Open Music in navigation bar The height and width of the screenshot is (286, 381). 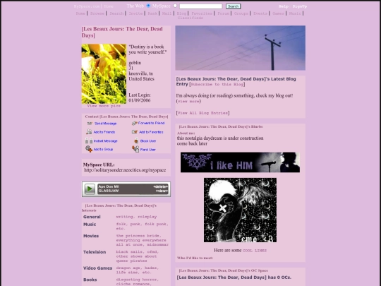[295, 13]
